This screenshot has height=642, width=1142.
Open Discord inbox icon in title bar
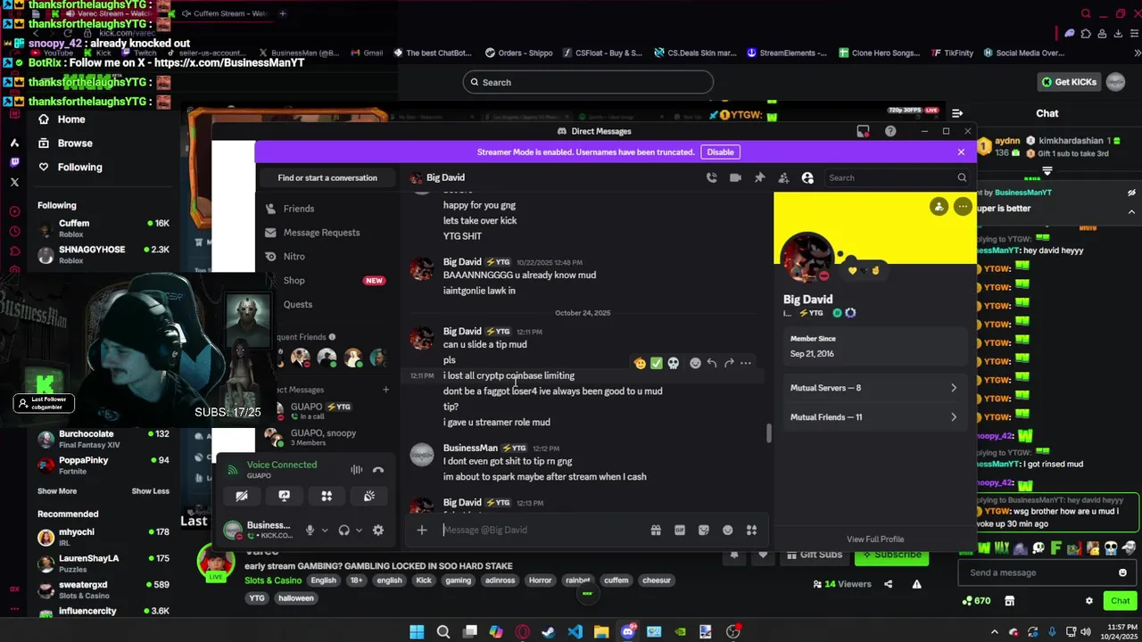(x=863, y=131)
